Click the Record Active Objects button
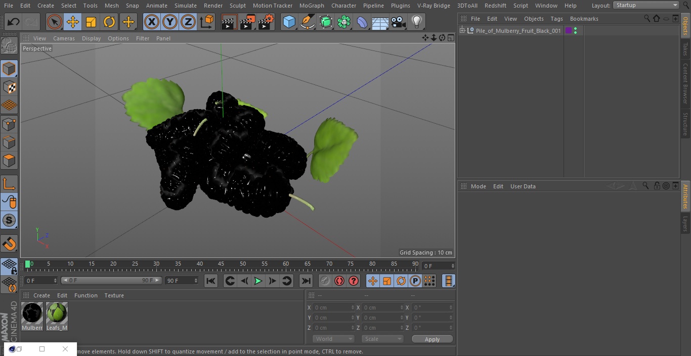 tap(325, 281)
